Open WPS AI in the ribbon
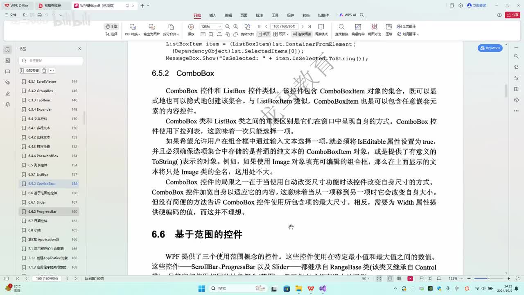This screenshot has width=524, height=295. [x=348, y=15]
